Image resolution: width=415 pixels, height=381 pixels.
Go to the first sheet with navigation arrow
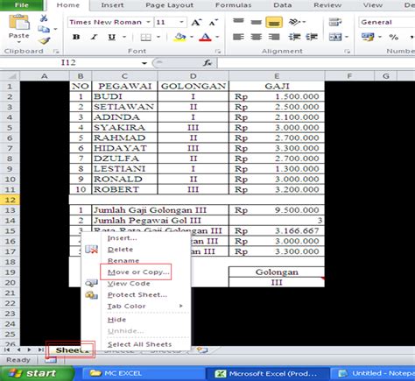pyautogui.click(x=7, y=349)
